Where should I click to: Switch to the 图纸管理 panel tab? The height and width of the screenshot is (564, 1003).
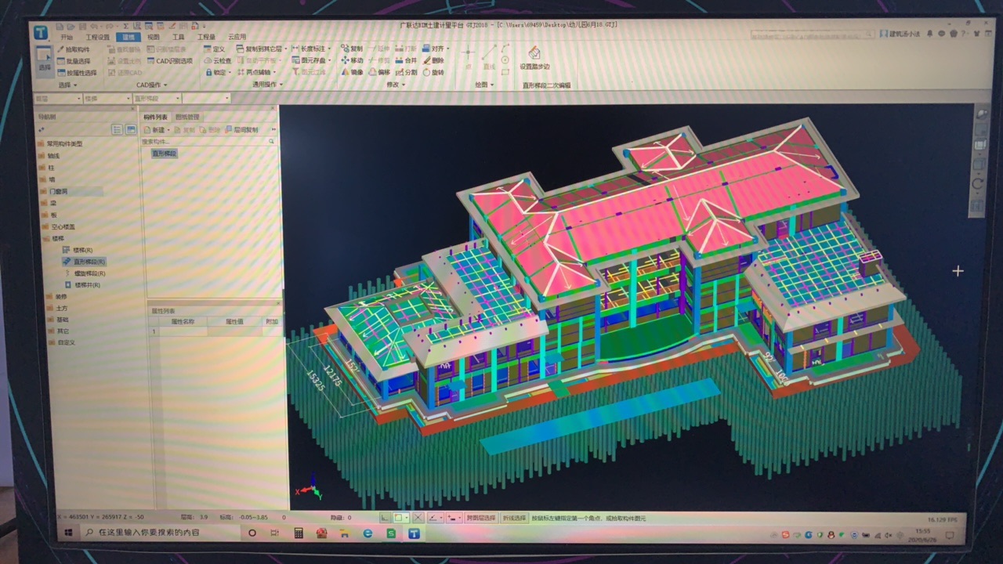coord(188,117)
